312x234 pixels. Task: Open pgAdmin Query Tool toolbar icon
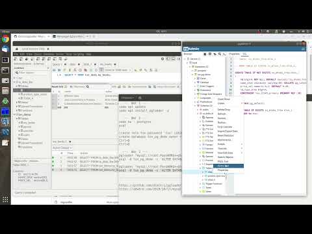click(205, 54)
